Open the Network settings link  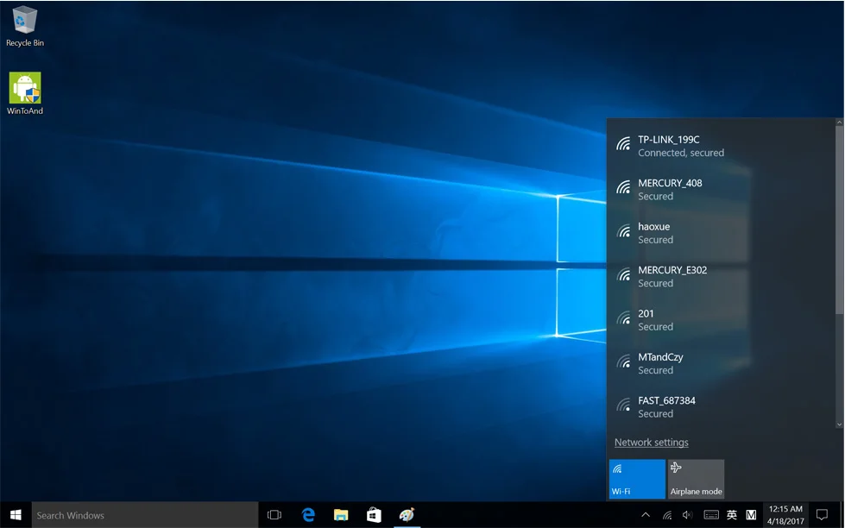tap(652, 443)
